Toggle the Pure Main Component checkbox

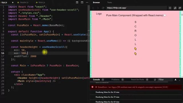click(x=165, y=15)
